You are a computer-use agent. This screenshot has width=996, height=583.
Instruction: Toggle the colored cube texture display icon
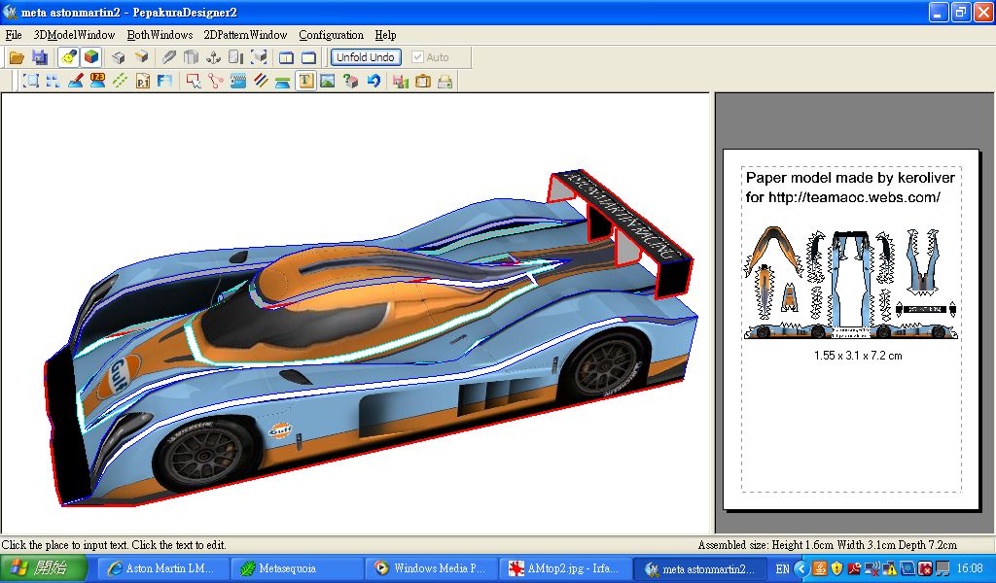[x=90, y=57]
